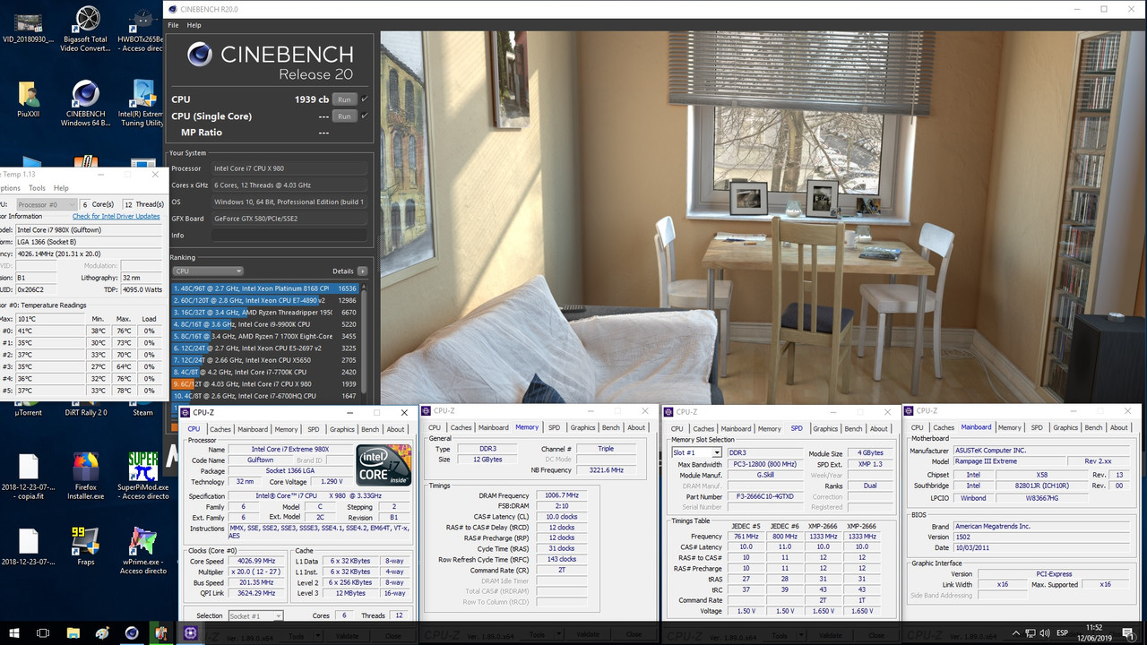
Task: Select AMD Ryzen Threadripper ranking row
Action: point(264,312)
